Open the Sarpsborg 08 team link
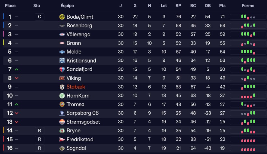 tap(82, 113)
